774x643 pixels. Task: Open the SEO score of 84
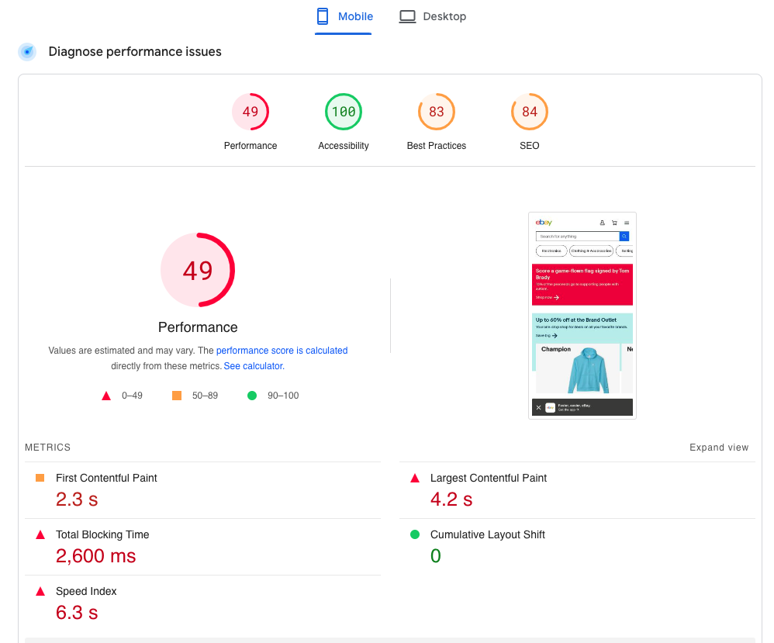(530, 112)
